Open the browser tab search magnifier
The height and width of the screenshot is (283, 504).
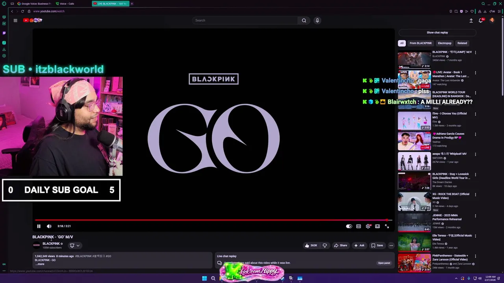click(x=483, y=4)
